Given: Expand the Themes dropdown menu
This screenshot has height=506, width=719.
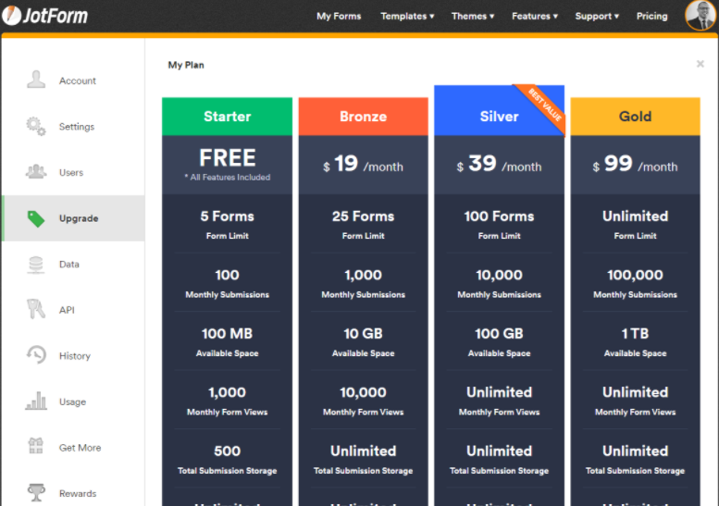Looking at the screenshot, I should 473,16.
